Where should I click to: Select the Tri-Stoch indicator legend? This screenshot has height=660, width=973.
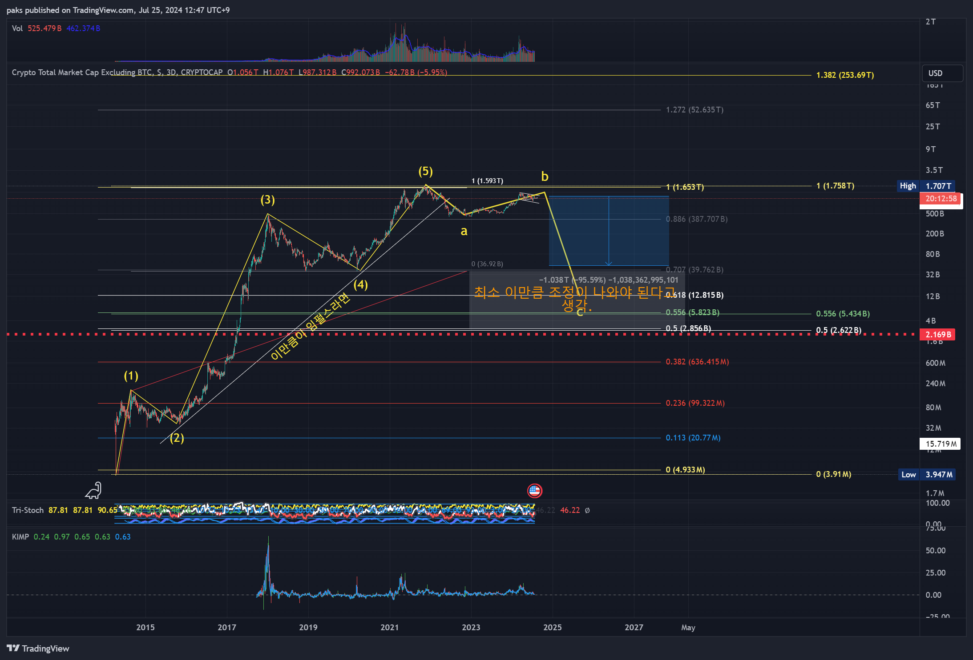click(28, 510)
